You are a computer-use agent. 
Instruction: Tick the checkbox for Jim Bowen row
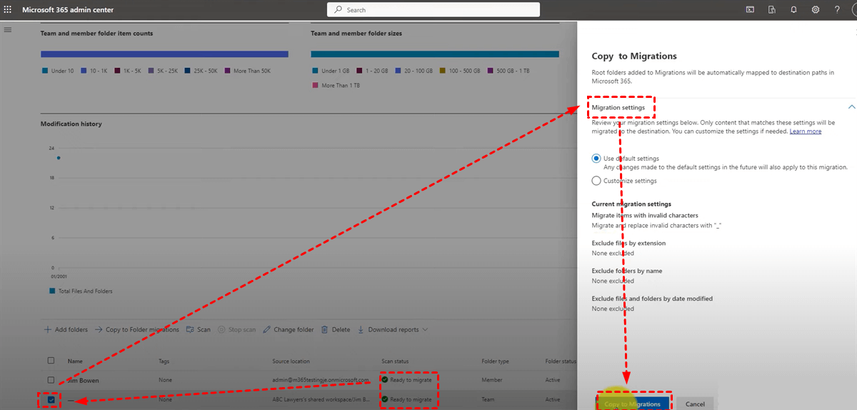coord(51,380)
